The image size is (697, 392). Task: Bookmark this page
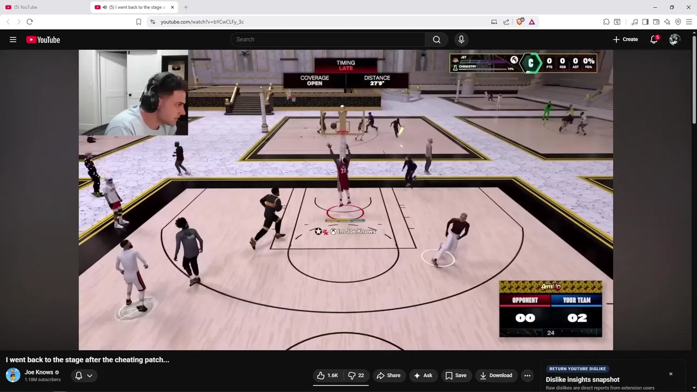tap(138, 22)
